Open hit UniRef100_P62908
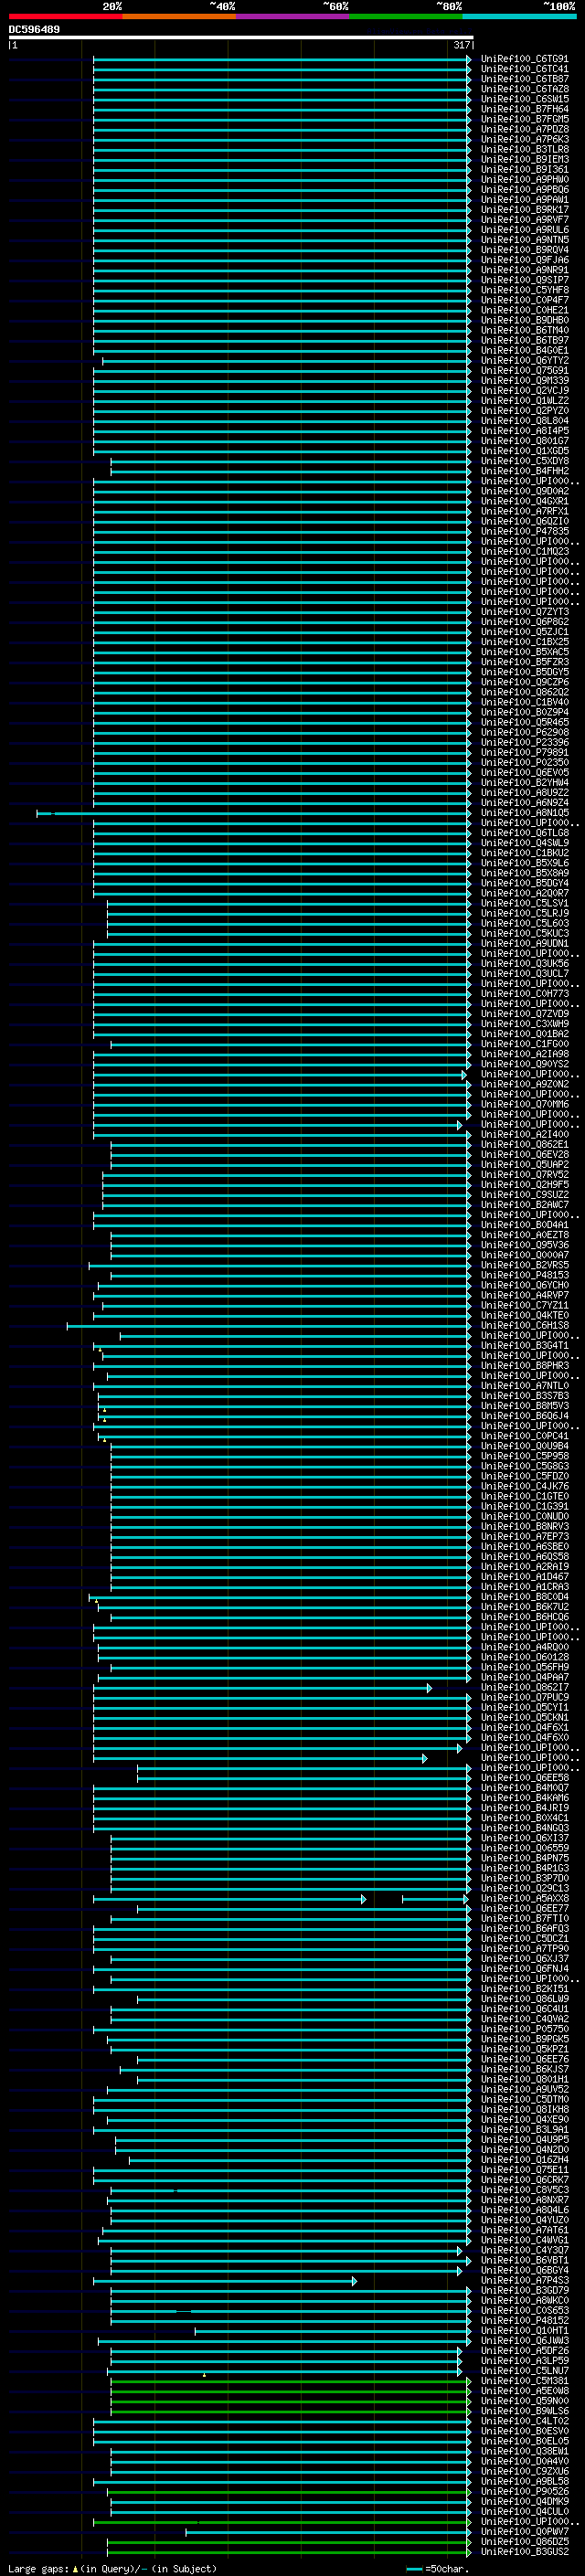The width and height of the screenshot is (585, 2576). [x=524, y=732]
